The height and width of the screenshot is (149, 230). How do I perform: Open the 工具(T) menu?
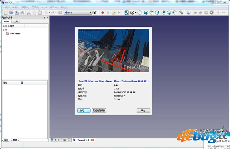35,7
